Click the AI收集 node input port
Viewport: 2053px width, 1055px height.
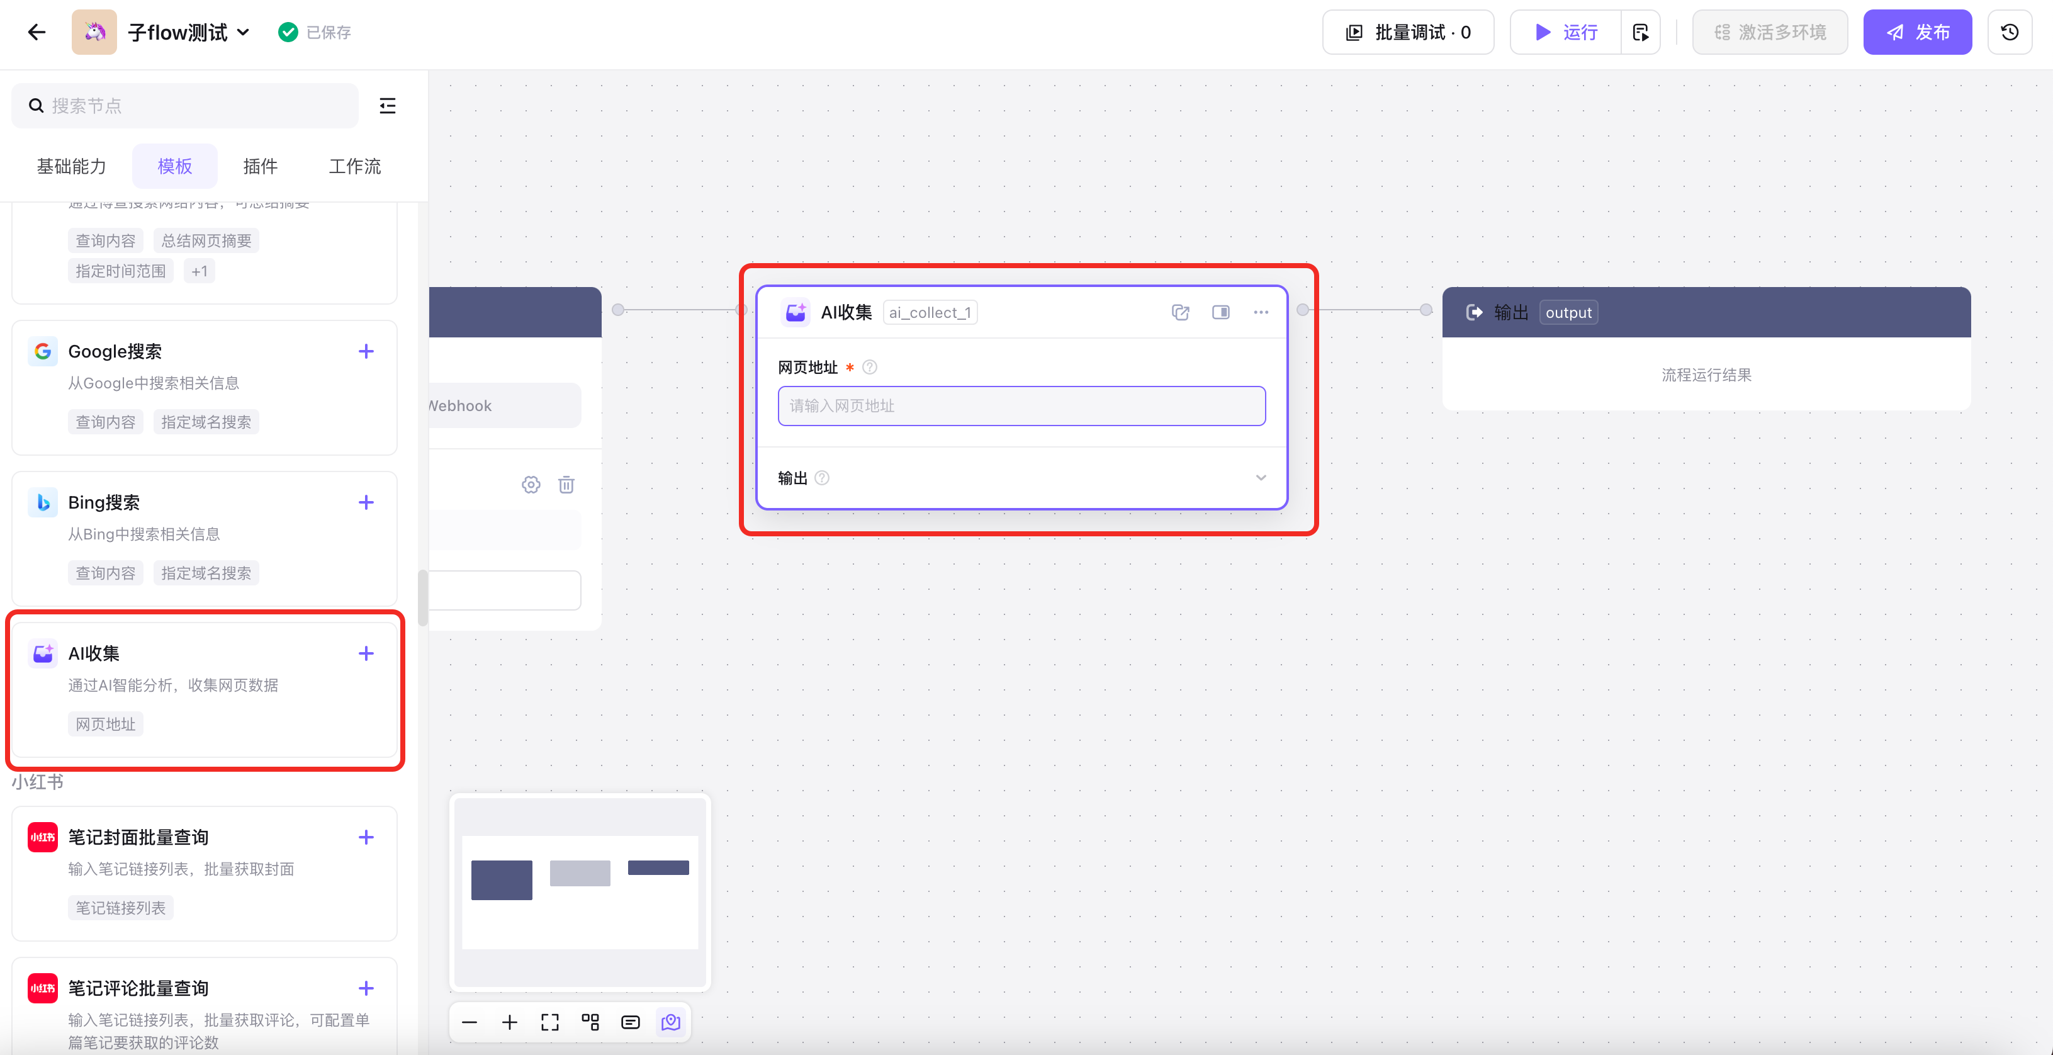pyautogui.click(x=742, y=310)
